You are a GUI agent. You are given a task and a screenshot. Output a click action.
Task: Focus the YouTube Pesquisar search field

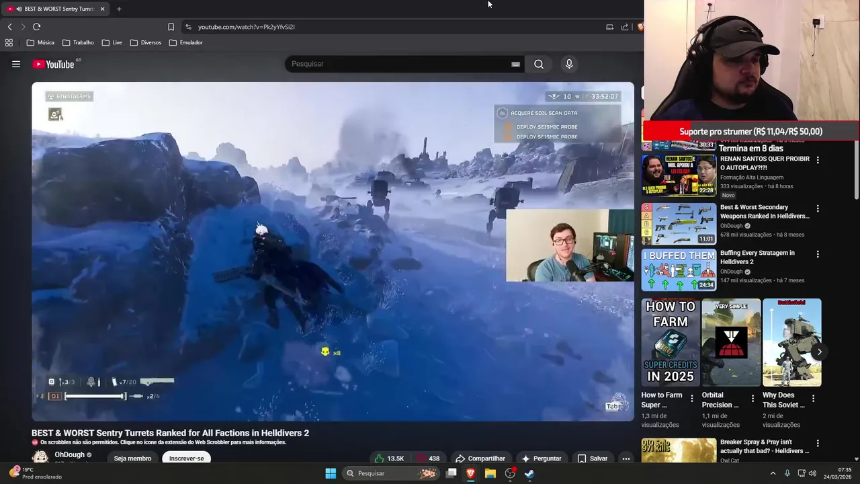[400, 64]
